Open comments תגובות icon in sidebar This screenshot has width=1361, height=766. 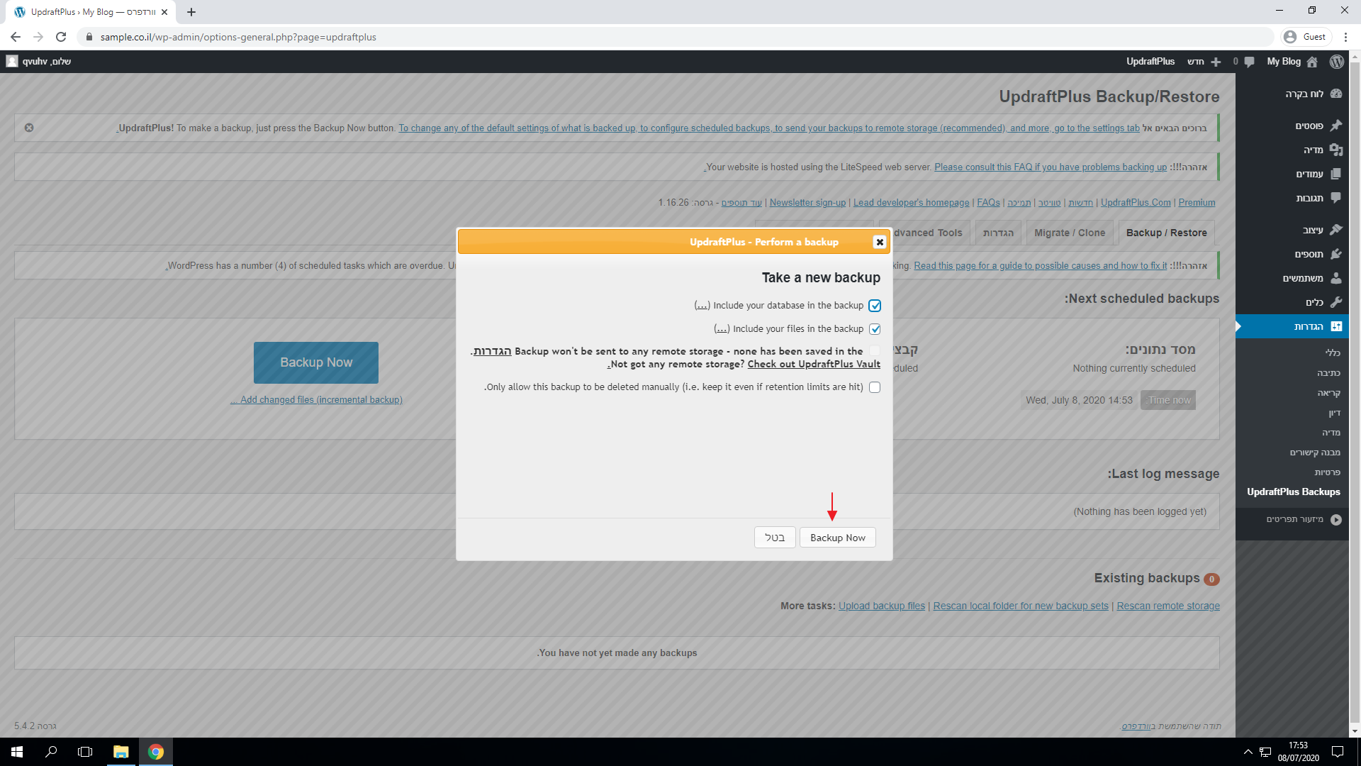tap(1336, 198)
